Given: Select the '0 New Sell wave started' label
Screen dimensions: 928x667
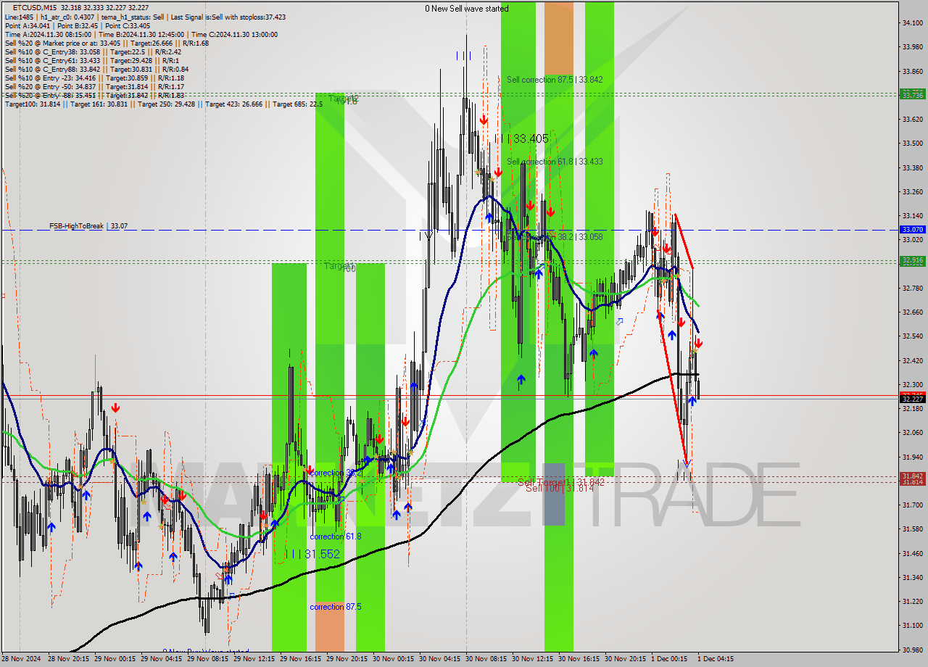Looking at the screenshot, I should [x=467, y=9].
